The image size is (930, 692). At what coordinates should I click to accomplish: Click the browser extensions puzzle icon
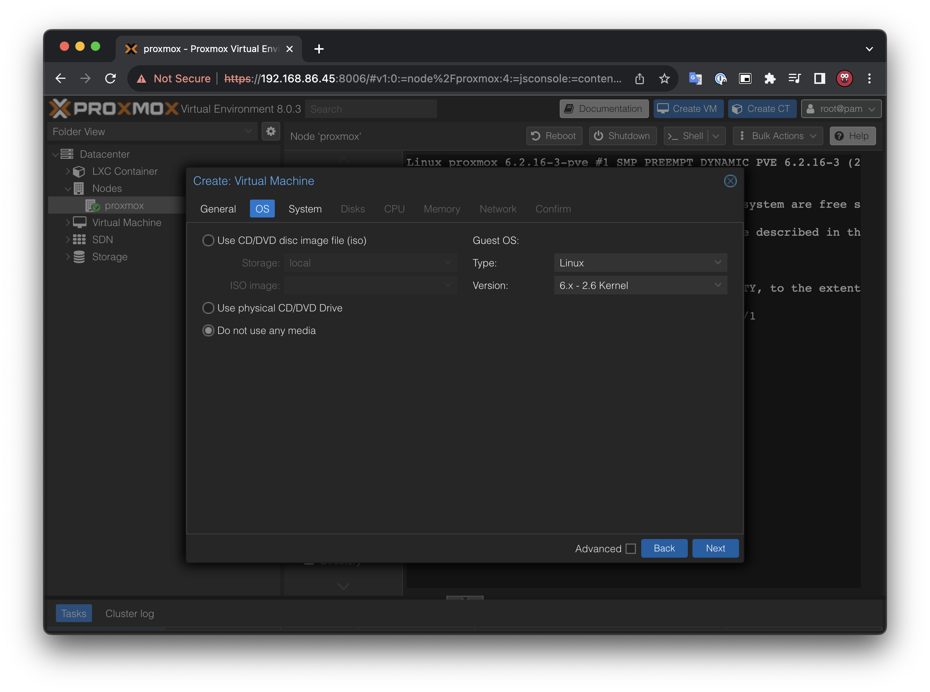(770, 78)
